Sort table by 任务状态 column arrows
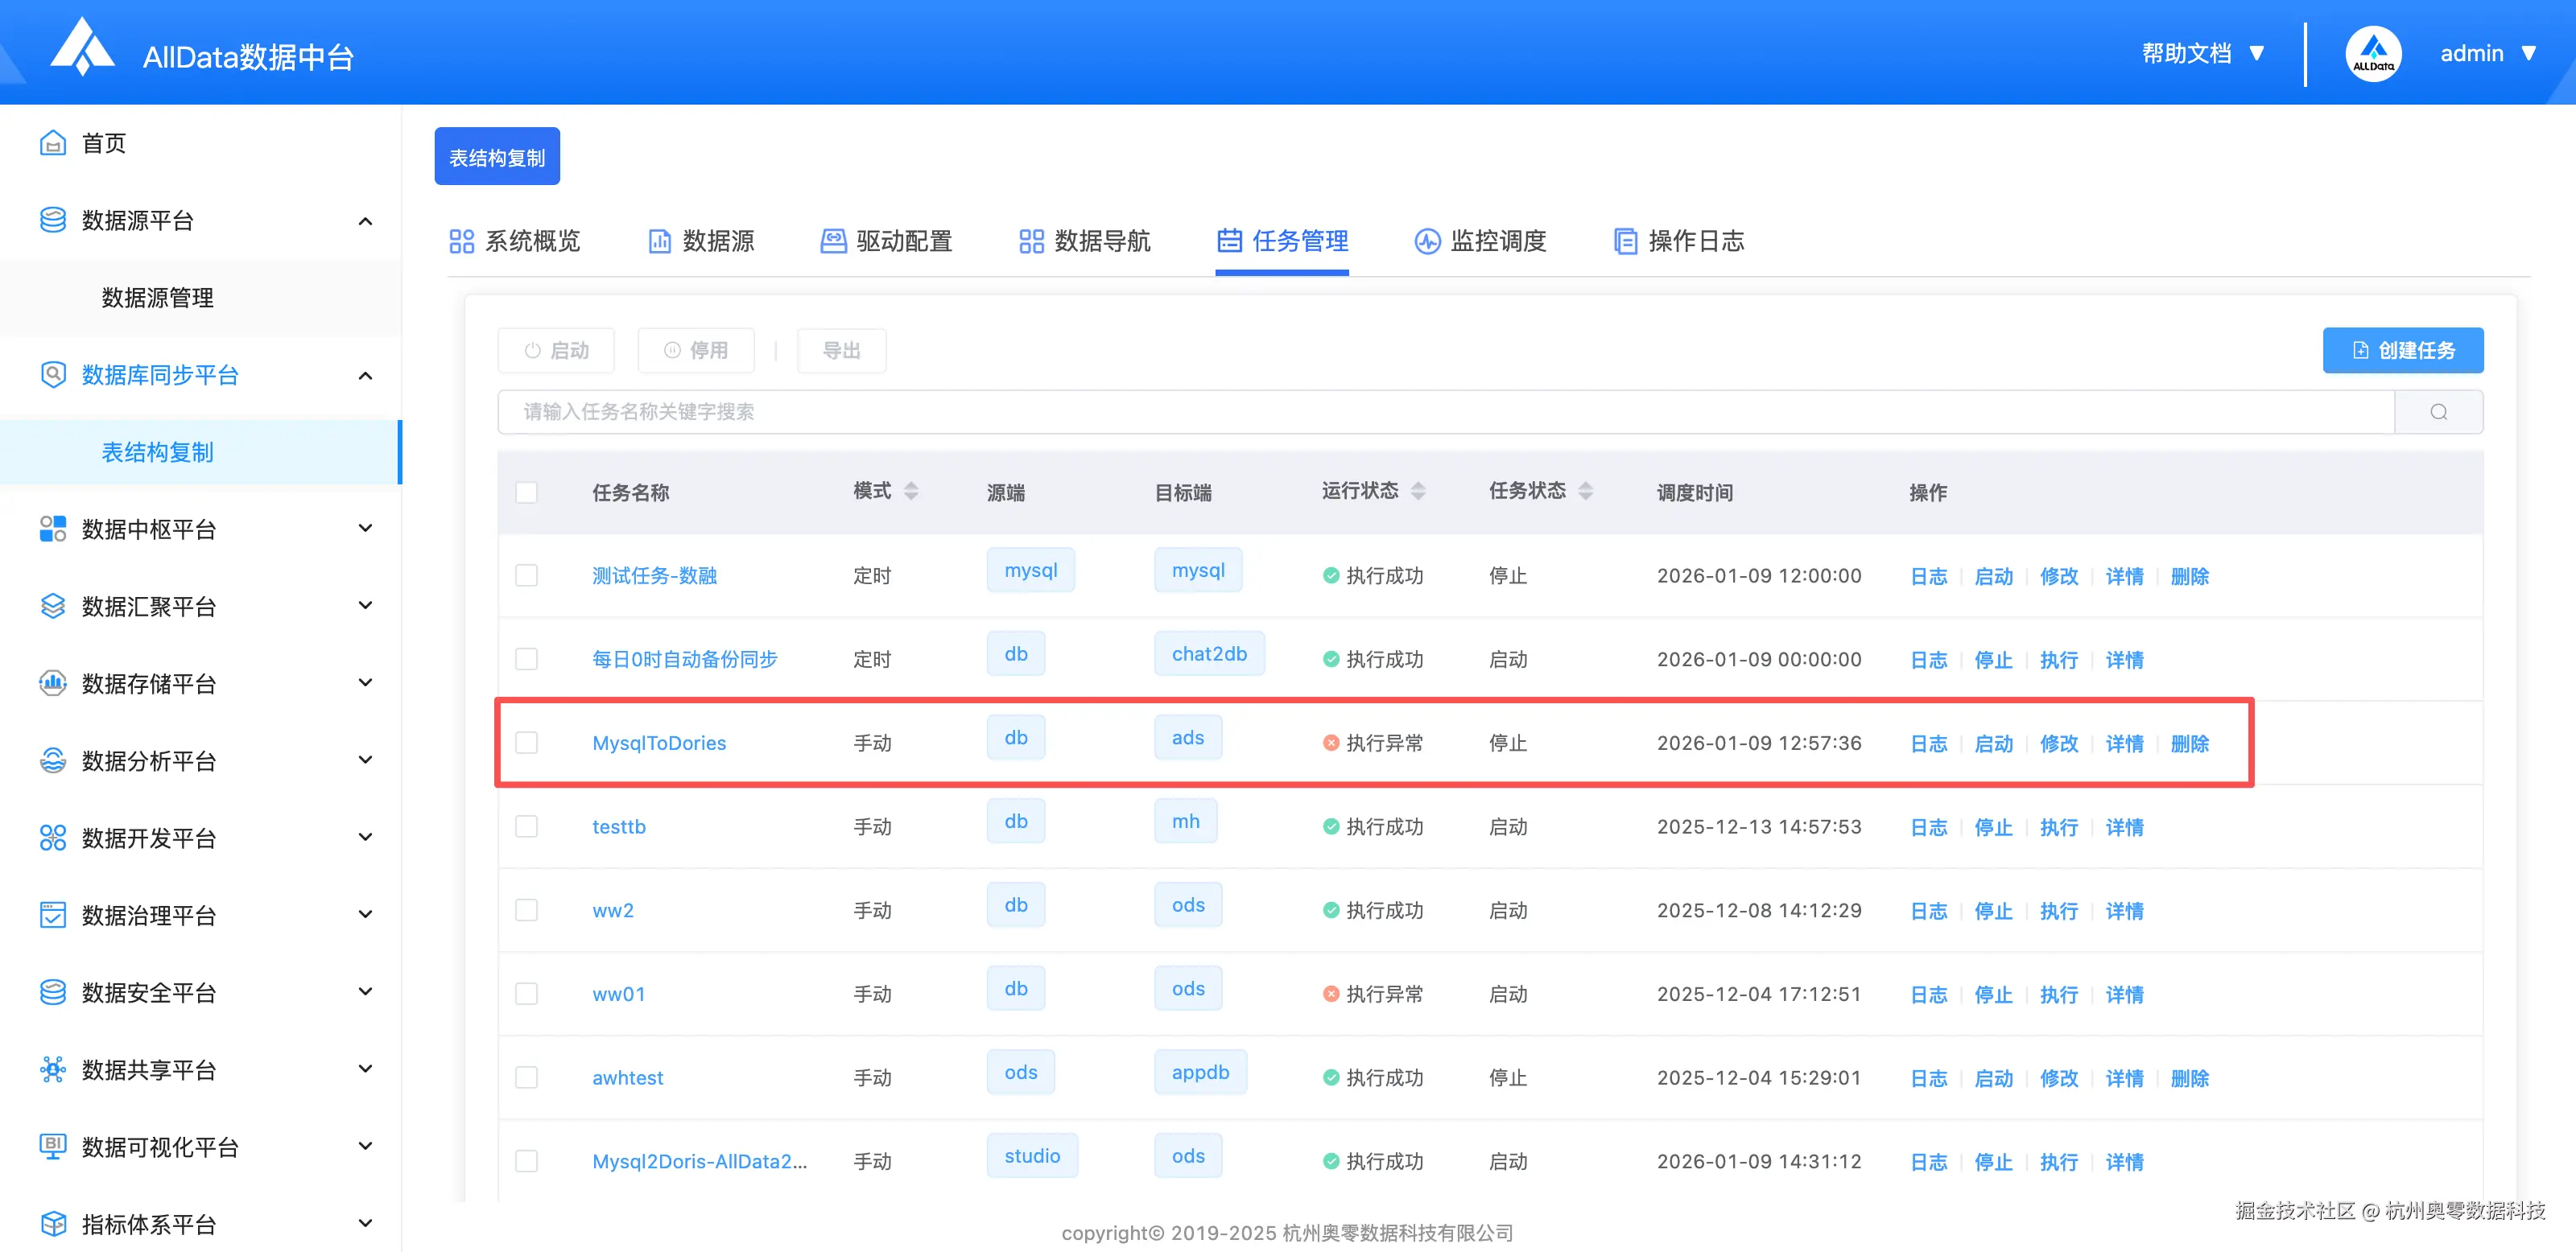This screenshot has height=1252, width=2576. 1585,491
